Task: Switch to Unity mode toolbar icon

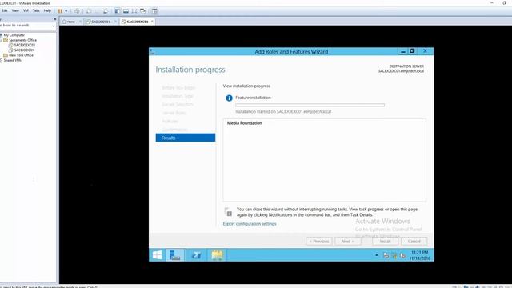Action: coord(143,11)
